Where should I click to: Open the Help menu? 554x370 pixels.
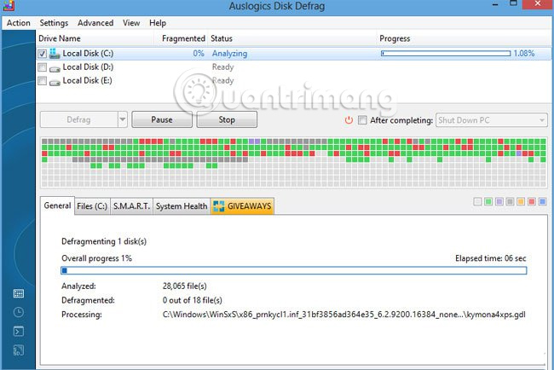click(x=158, y=23)
